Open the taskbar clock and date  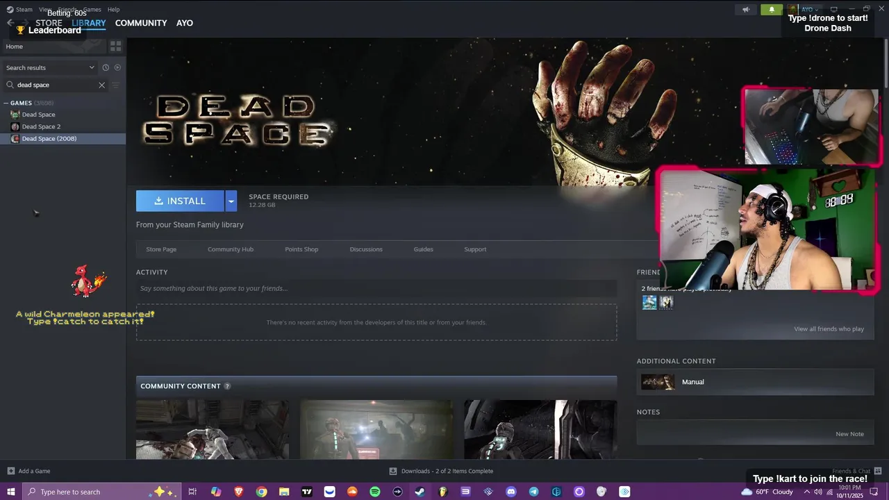[849, 492]
